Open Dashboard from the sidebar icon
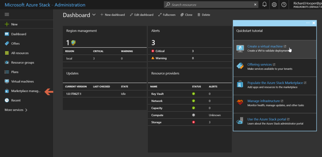 7,34
